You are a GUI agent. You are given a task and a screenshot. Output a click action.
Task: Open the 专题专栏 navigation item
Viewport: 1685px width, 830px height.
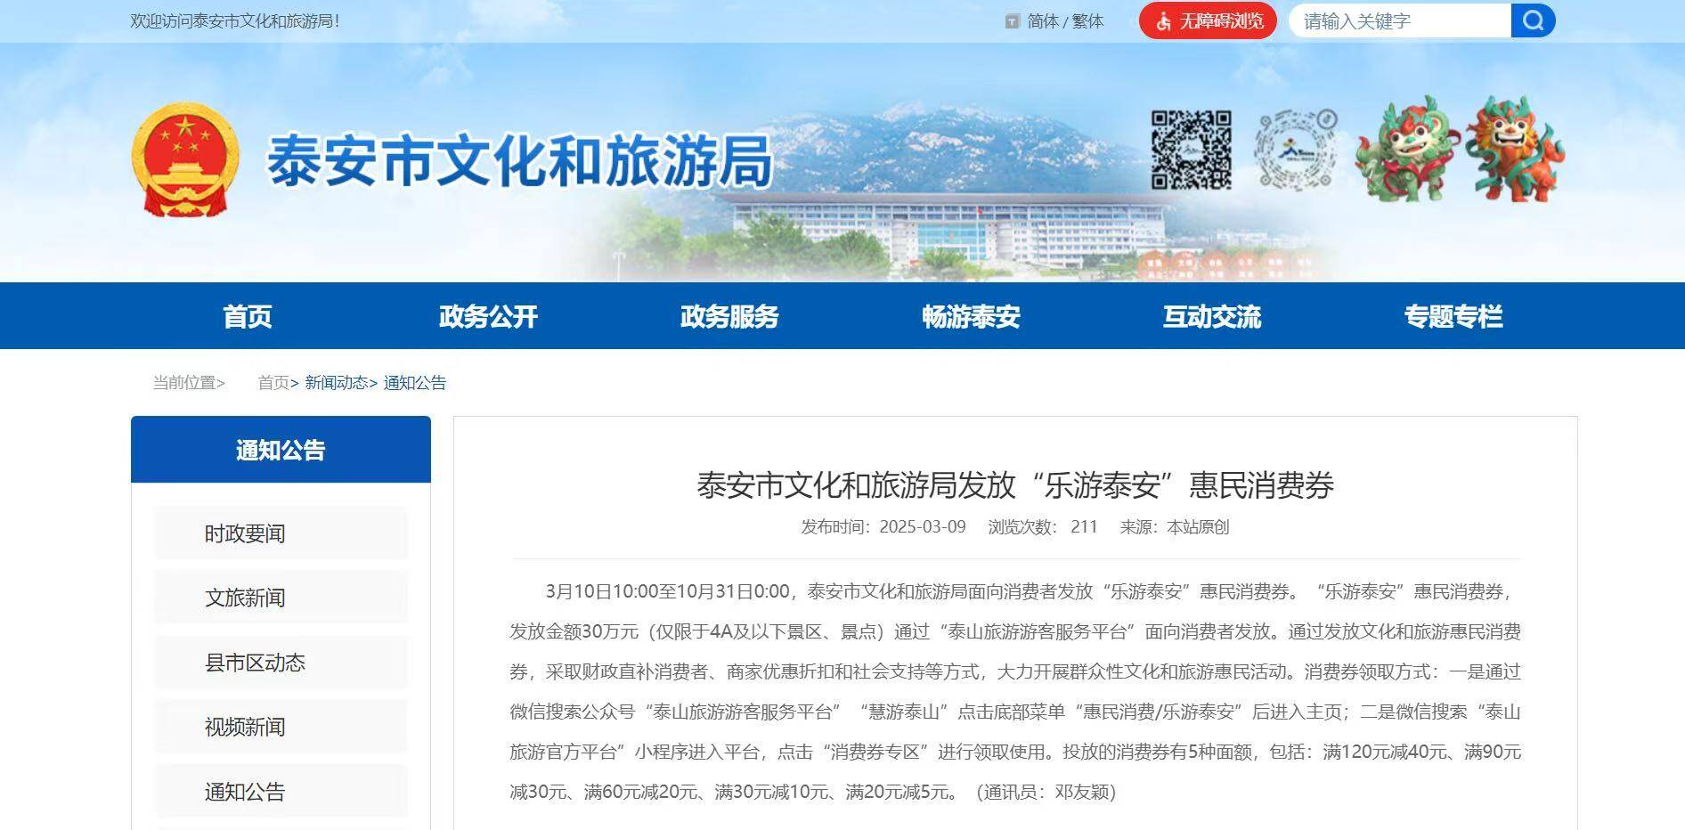pos(1453,316)
